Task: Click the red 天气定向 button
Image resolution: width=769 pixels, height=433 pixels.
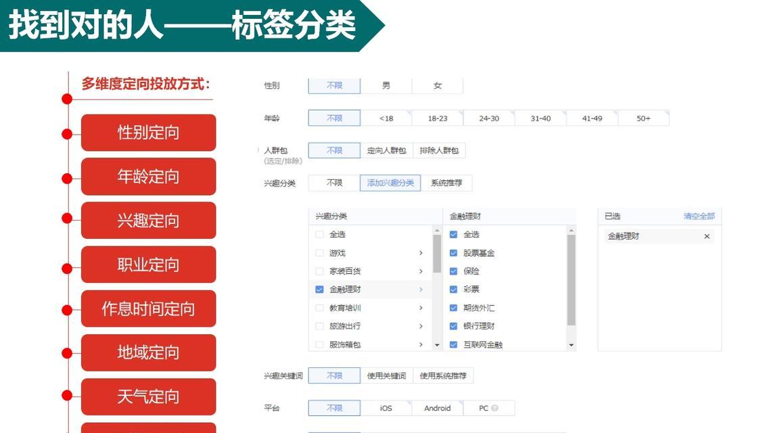Action: pyautogui.click(x=148, y=396)
